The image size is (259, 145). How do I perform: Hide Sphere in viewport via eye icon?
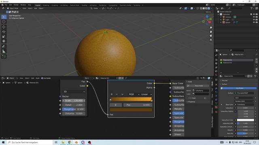(254, 22)
